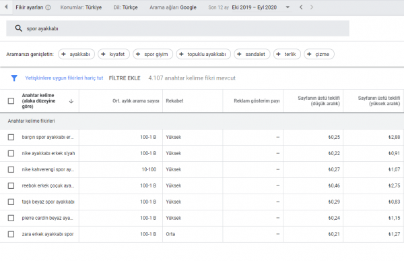Add 'ayakkabı' to broaden the search
Viewport: 404px width, 261px height.
pyautogui.click(x=76, y=54)
